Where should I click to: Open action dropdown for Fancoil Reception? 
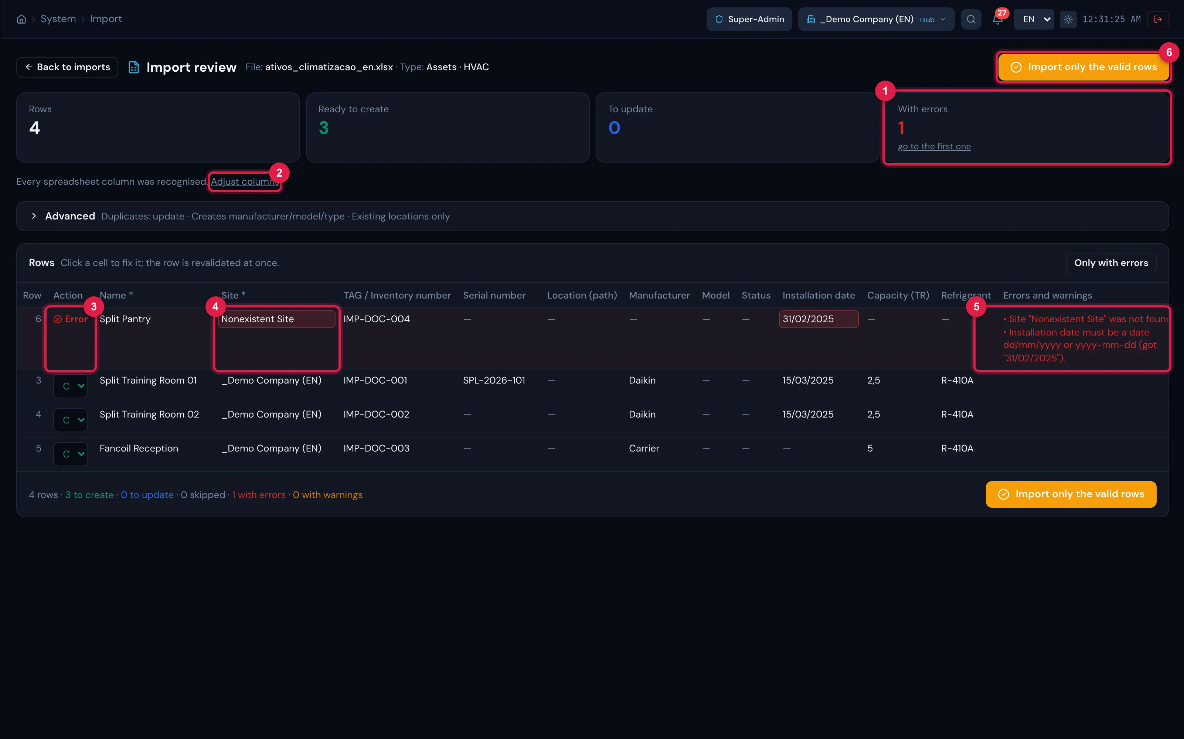(x=70, y=454)
